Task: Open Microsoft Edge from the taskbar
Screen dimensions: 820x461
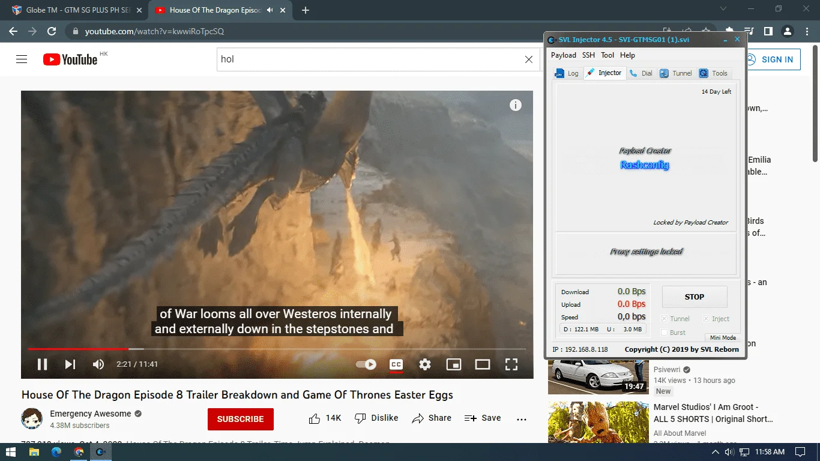Action: pos(56,452)
